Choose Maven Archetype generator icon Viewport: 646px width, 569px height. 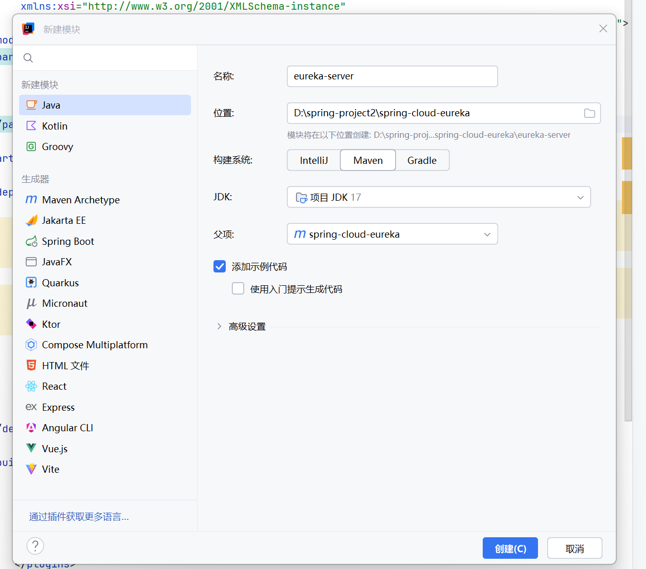31,199
